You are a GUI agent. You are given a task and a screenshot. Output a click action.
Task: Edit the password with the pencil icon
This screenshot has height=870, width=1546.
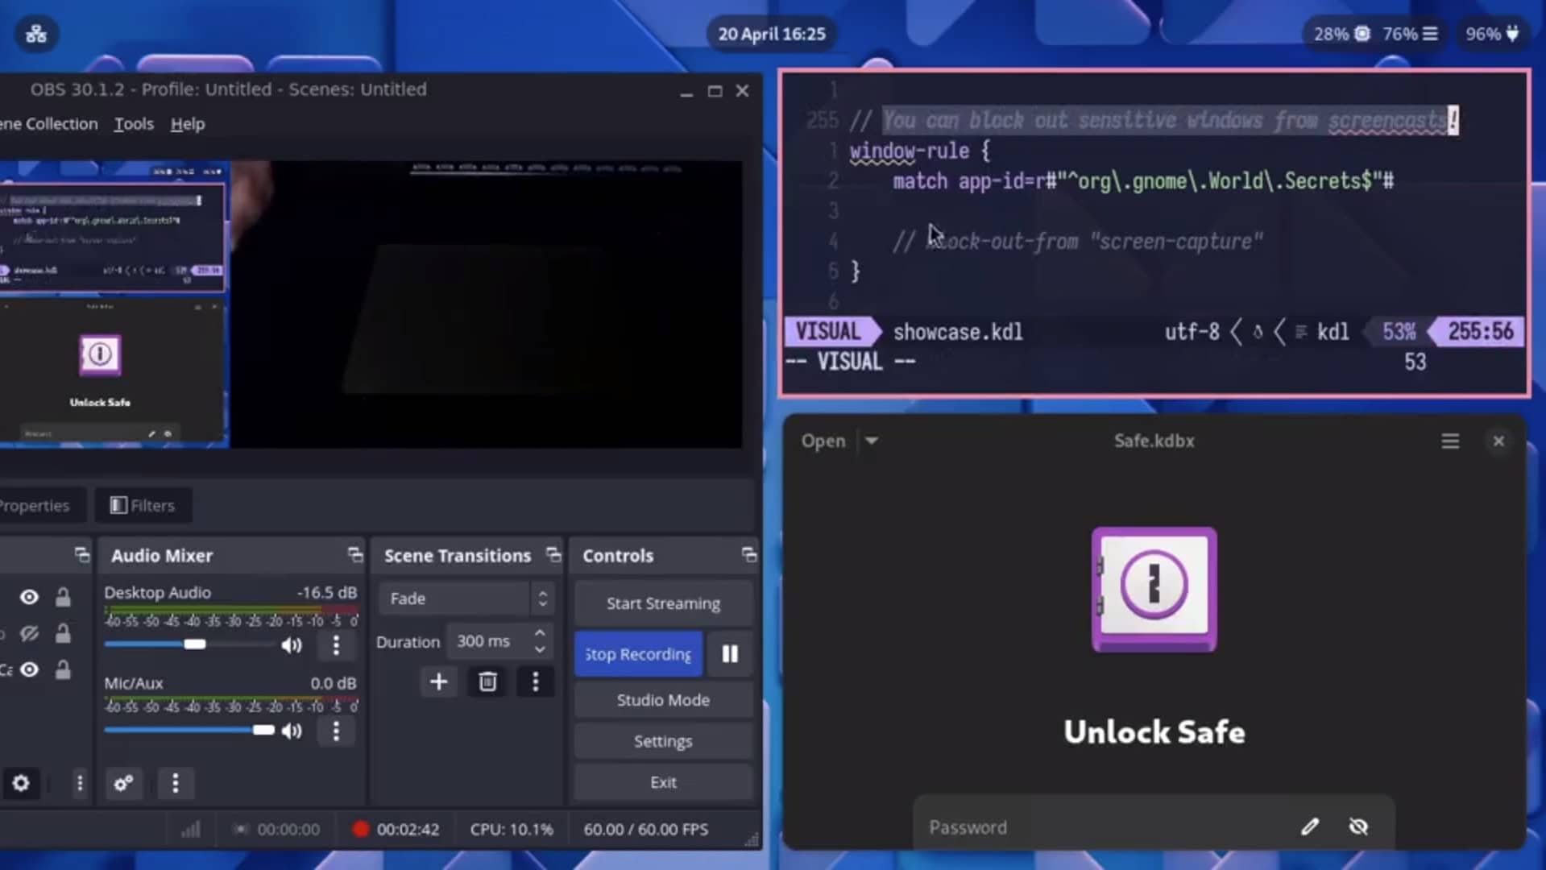pyautogui.click(x=1310, y=826)
